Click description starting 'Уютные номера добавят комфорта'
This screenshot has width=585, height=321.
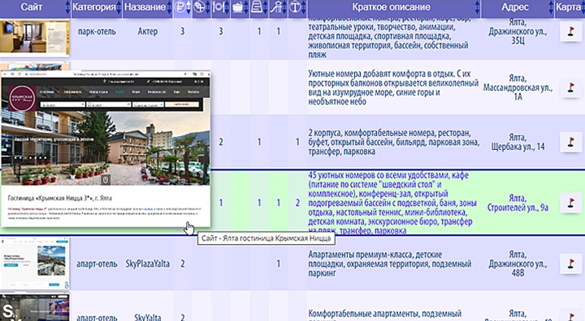coord(393,88)
